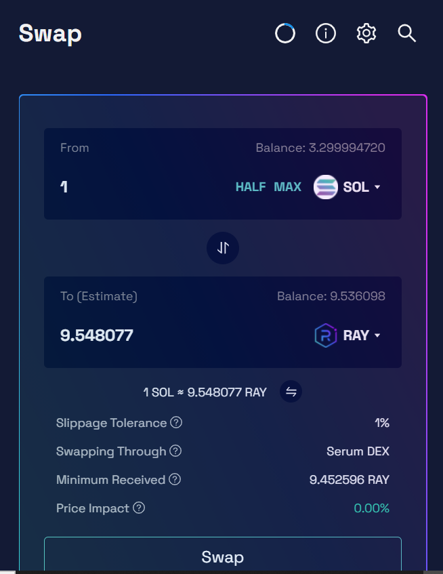Screen dimensions: 443x574
Task: Click the To estimate amount field 9.548077
Action: [97, 335]
